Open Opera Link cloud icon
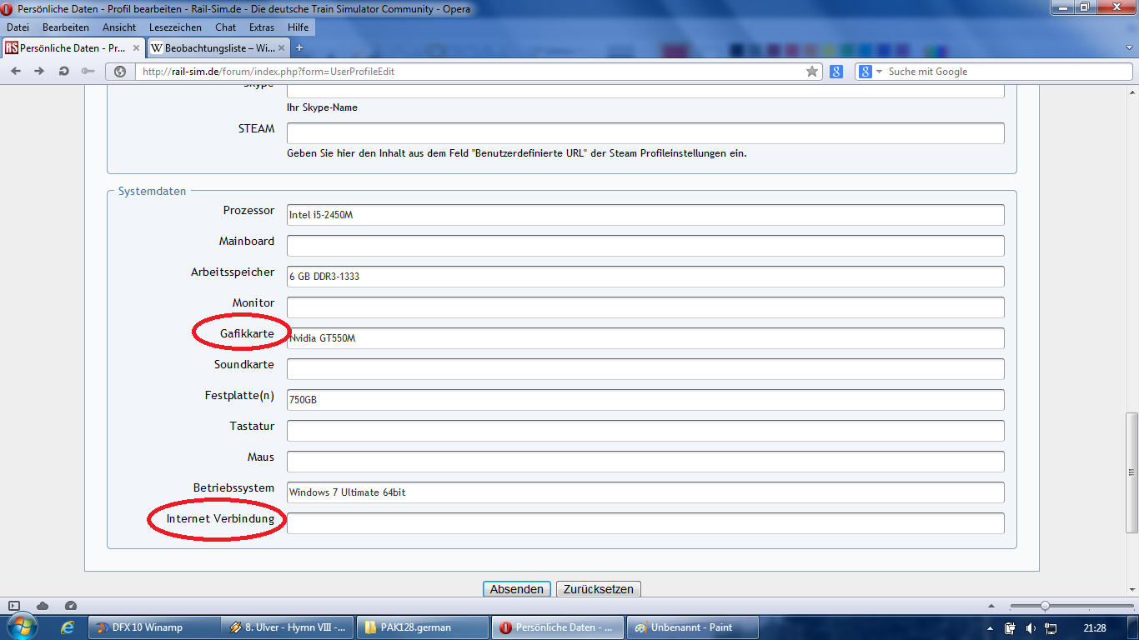 click(x=43, y=606)
